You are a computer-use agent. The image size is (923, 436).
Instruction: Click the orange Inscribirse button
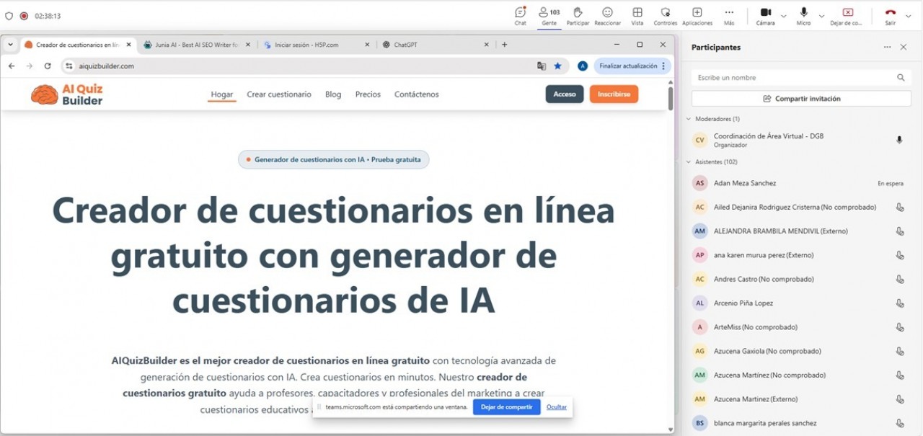[x=614, y=94]
